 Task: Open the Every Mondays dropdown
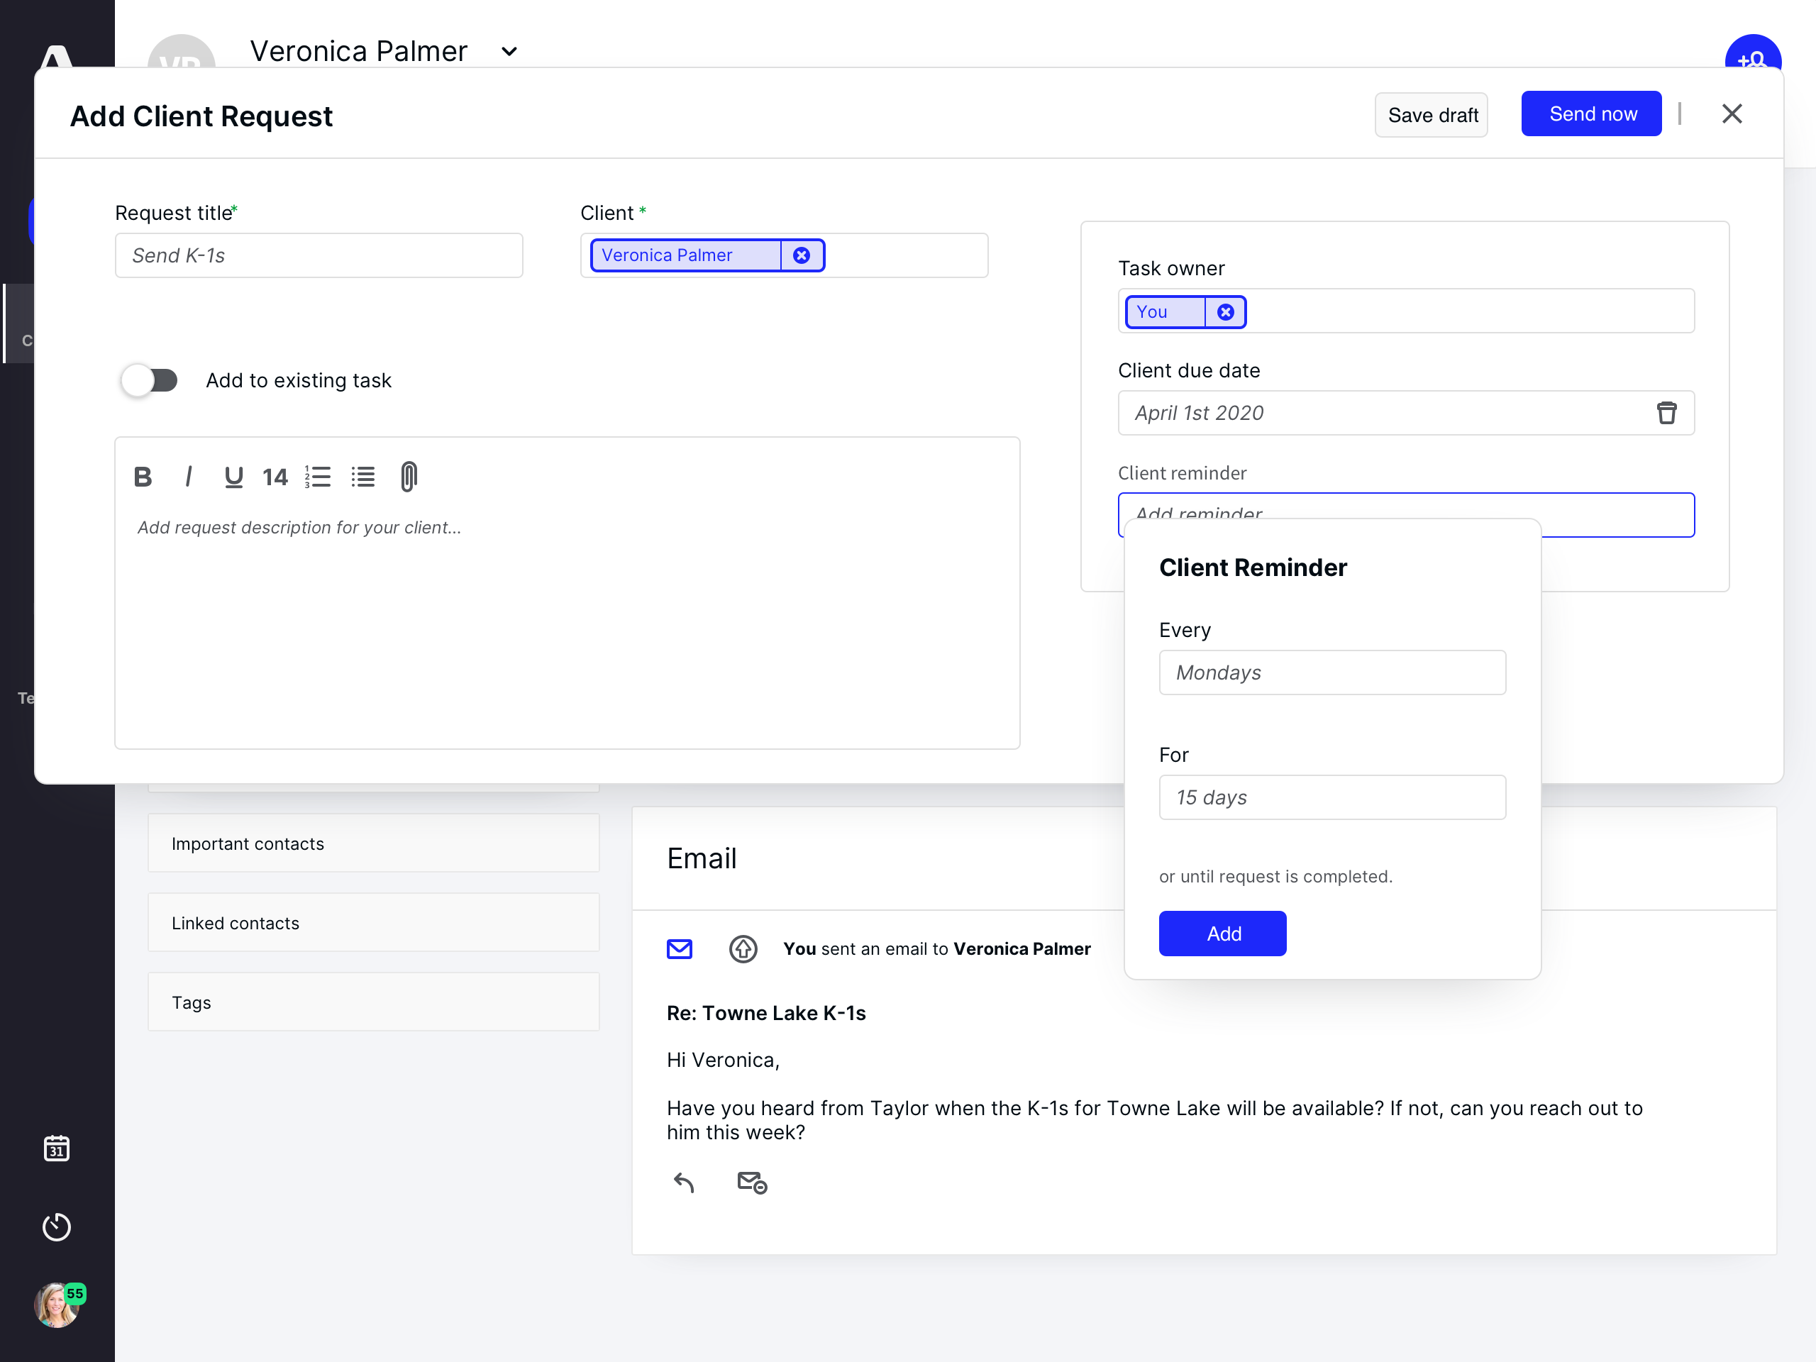(1331, 672)
